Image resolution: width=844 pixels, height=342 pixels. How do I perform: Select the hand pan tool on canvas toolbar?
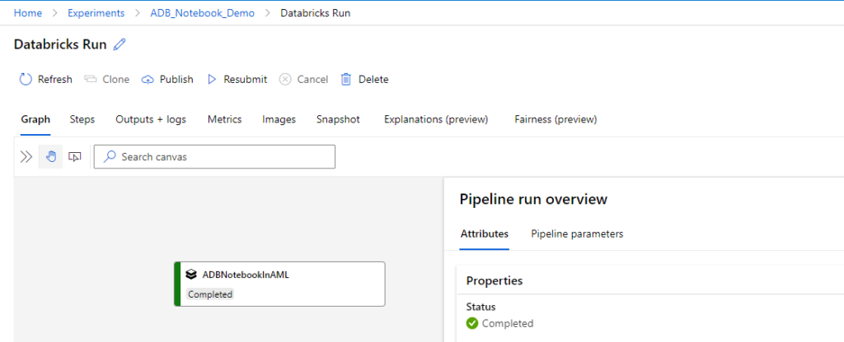50,157
